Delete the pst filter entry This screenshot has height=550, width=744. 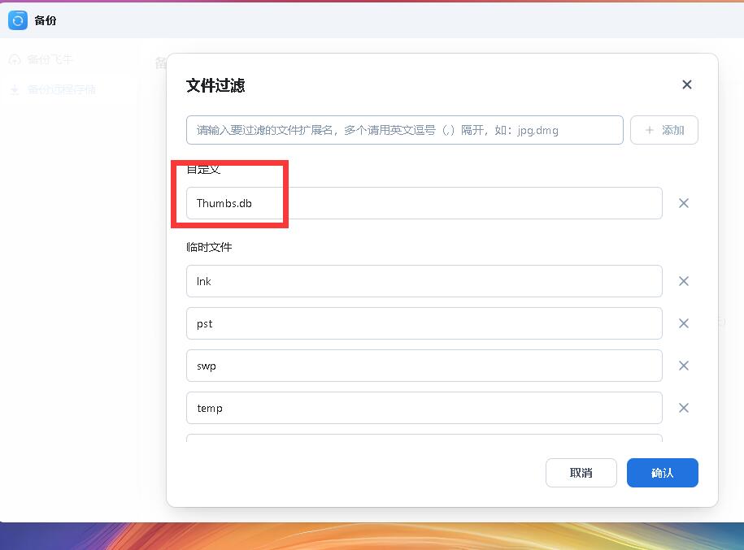[684, 323]
